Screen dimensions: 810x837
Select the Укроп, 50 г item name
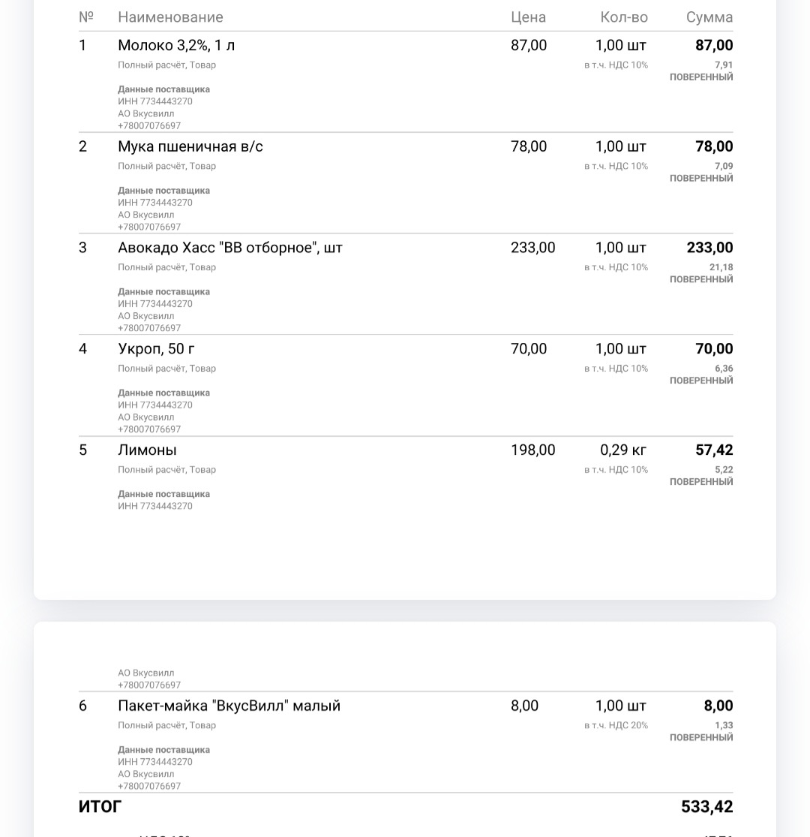156,349
